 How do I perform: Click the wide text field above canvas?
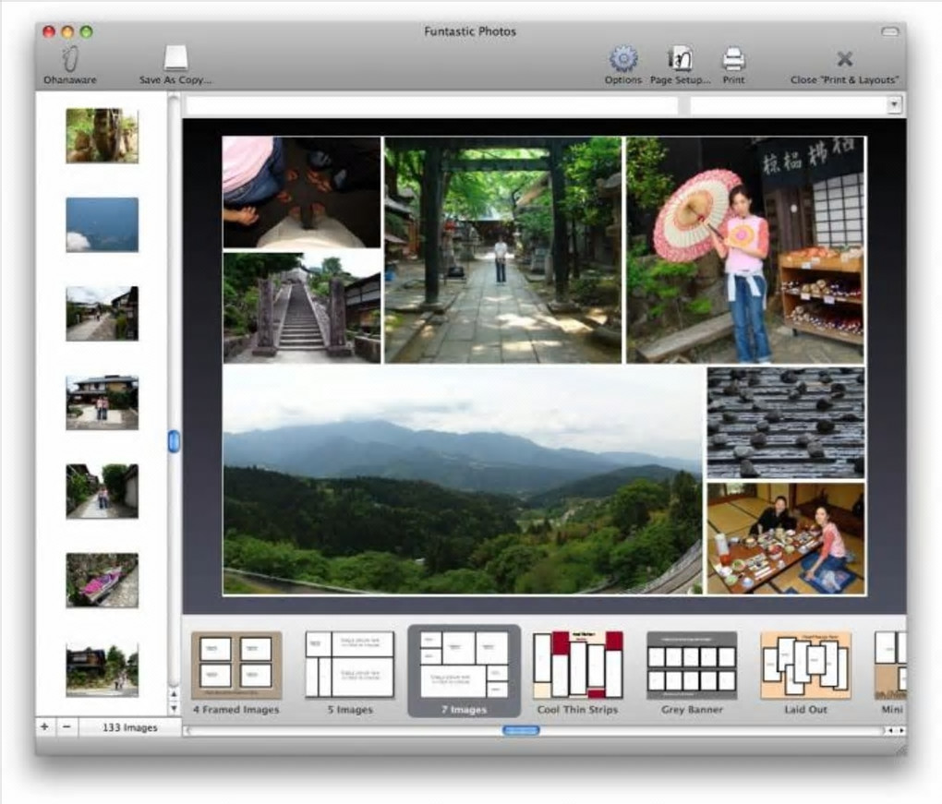tap(432, 105)
